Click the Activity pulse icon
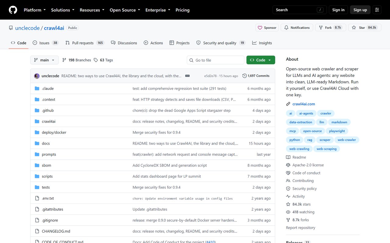The width and height of the screenshot is (390, 243). 288,196
